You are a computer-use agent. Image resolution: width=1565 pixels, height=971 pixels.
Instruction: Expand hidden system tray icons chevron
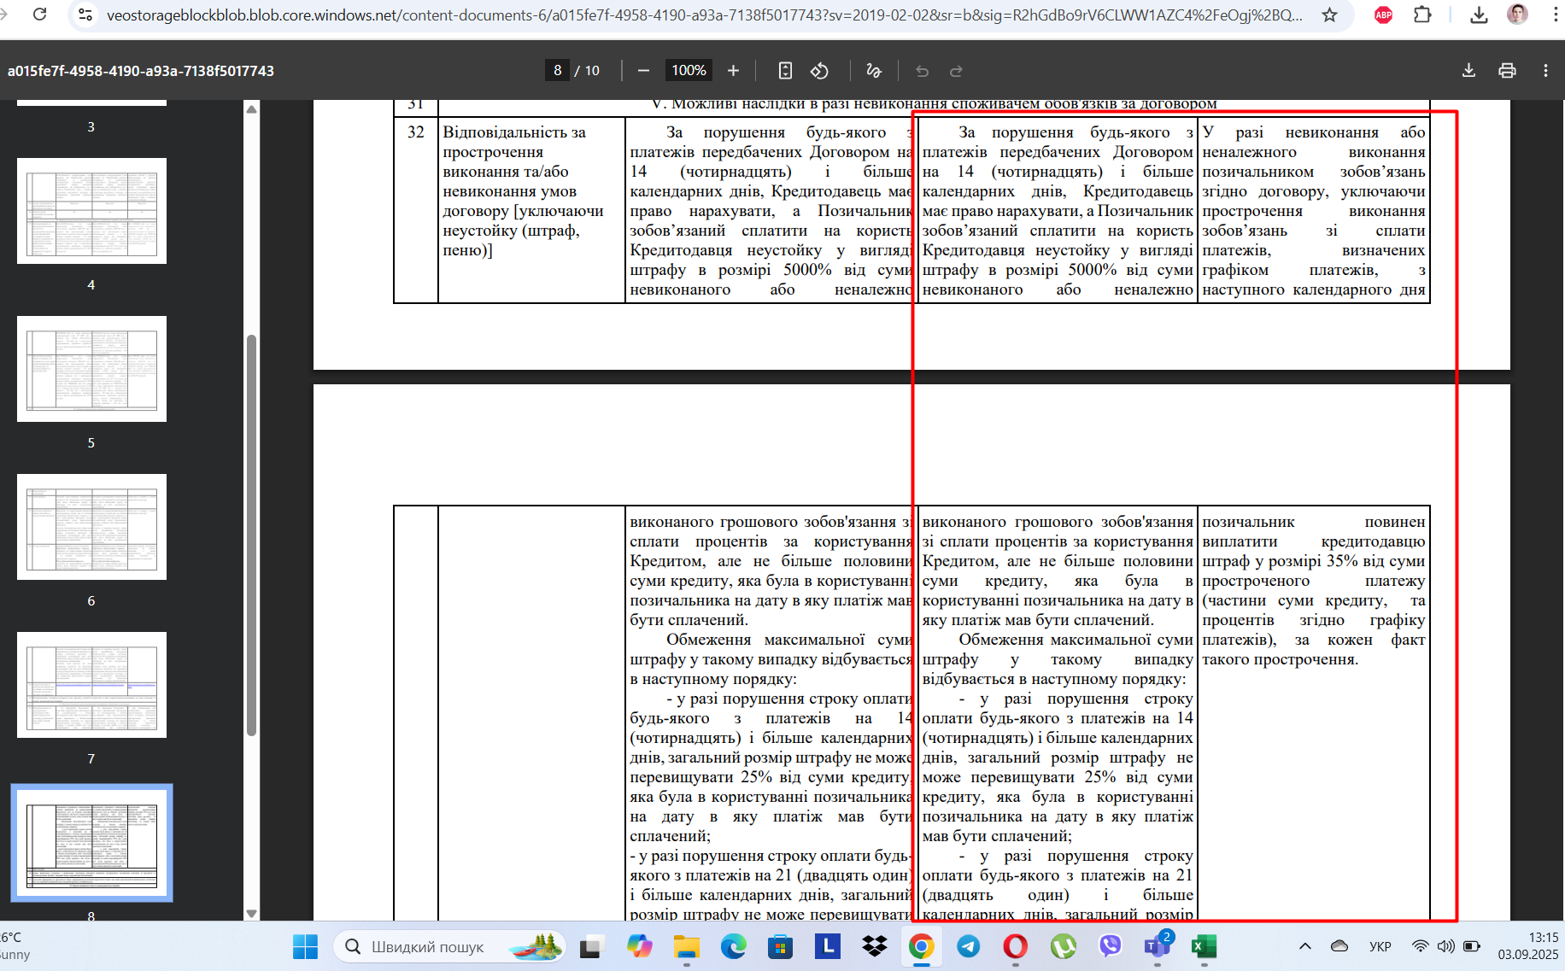click(x=1305, y=946)
